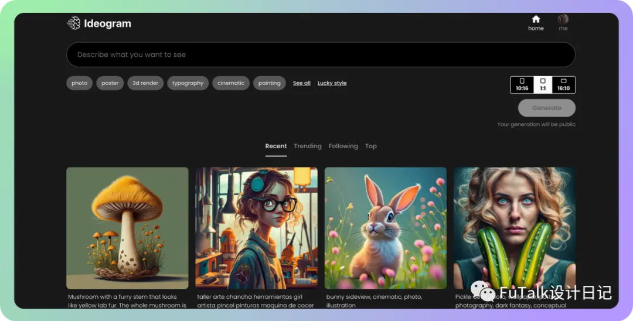The image size is (633, 321).
Task: Click the Ideogram logo icon
Action: click(x=73, y=23)
